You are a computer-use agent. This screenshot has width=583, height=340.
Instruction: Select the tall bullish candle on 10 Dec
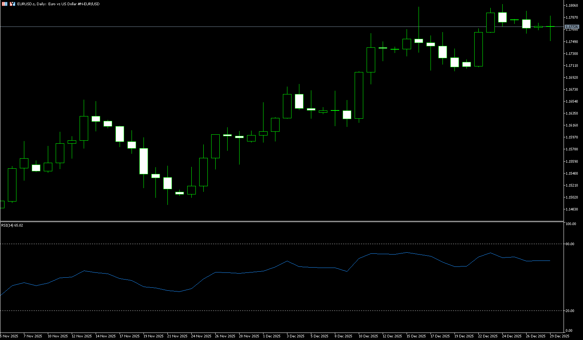[359, 95]
